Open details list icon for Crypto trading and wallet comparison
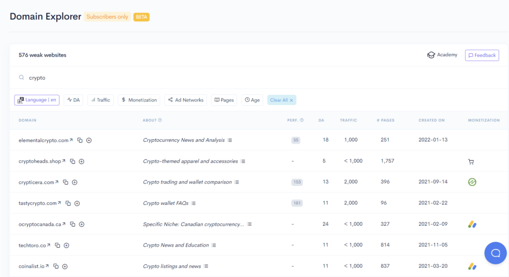 click(237, 182)
